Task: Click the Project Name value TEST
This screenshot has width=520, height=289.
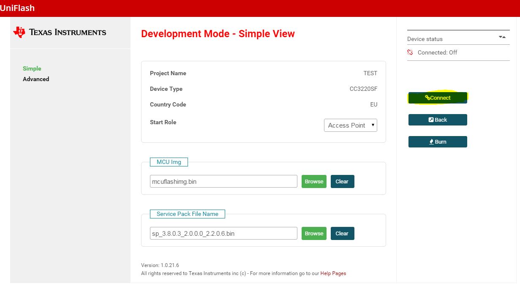Action: [370, 73]
